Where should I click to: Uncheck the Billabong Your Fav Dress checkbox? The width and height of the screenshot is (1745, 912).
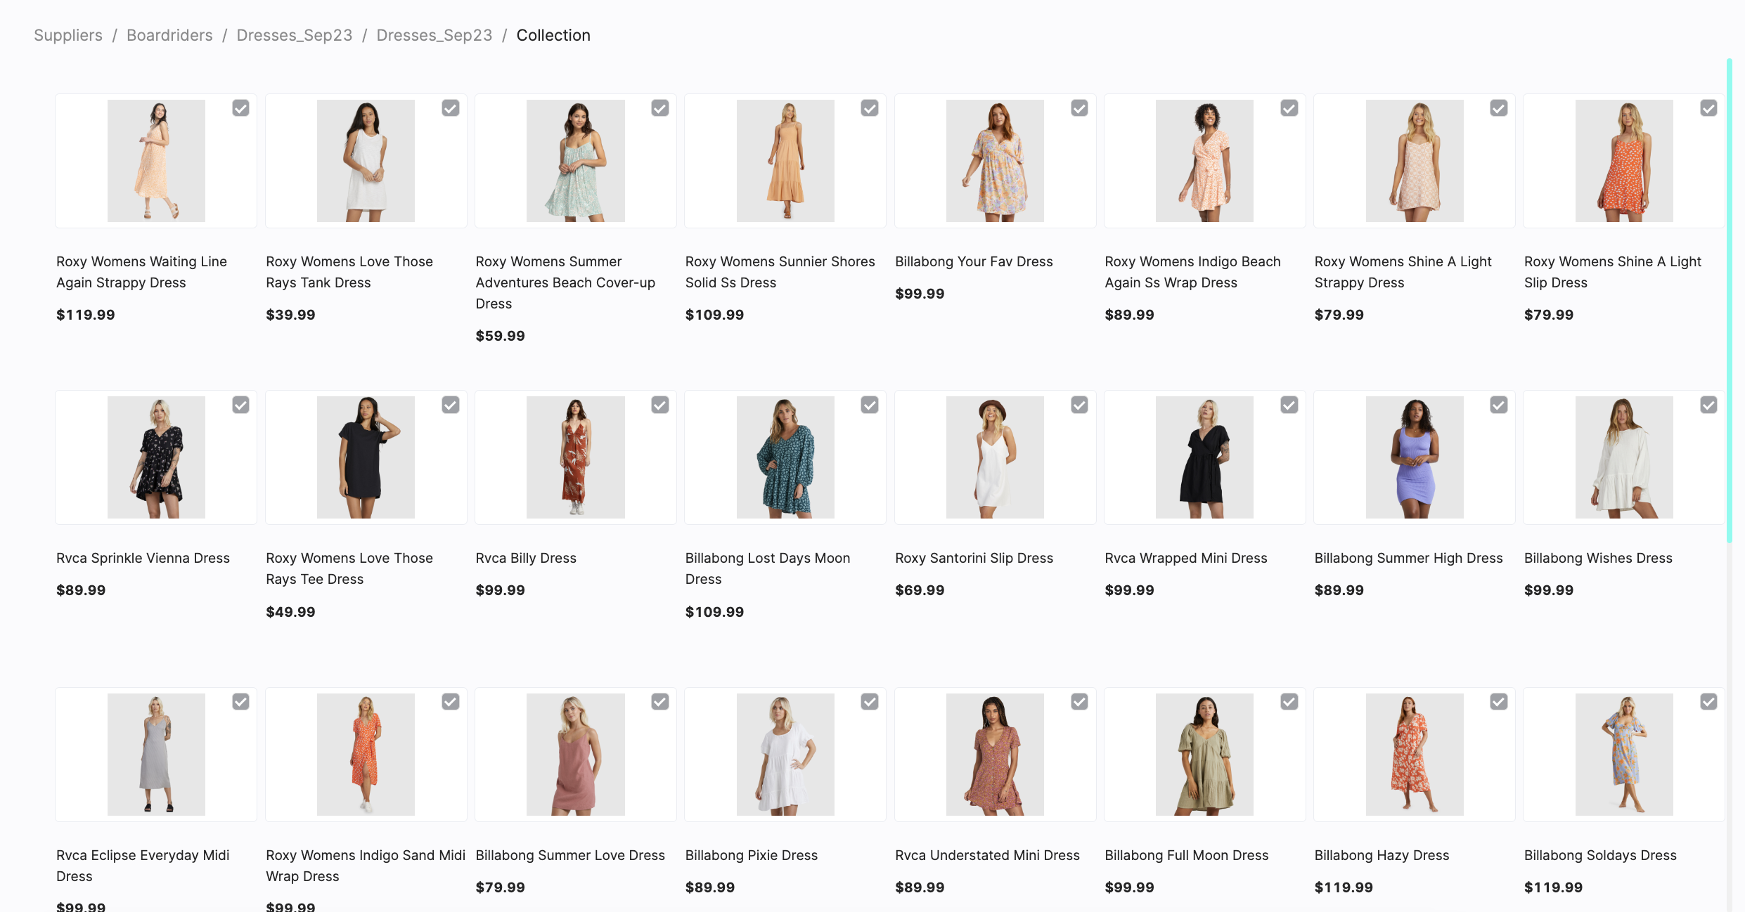tap(1079, 108)
